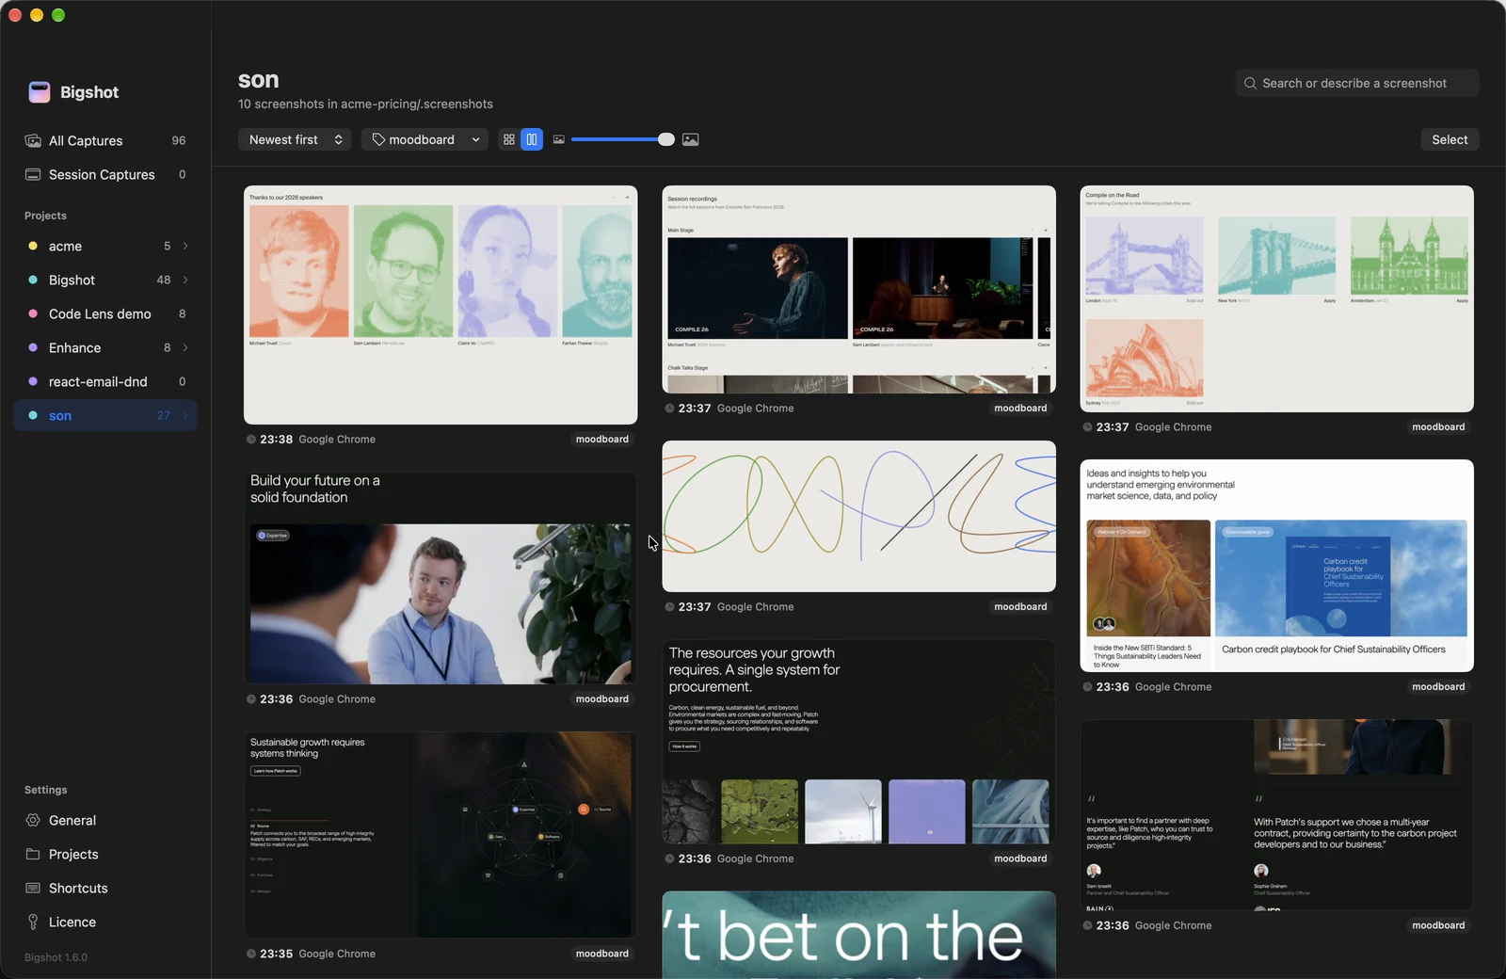Screen dimensions: 1506x979
Task: Expand the acme project chevron
Action: (185, 246)
